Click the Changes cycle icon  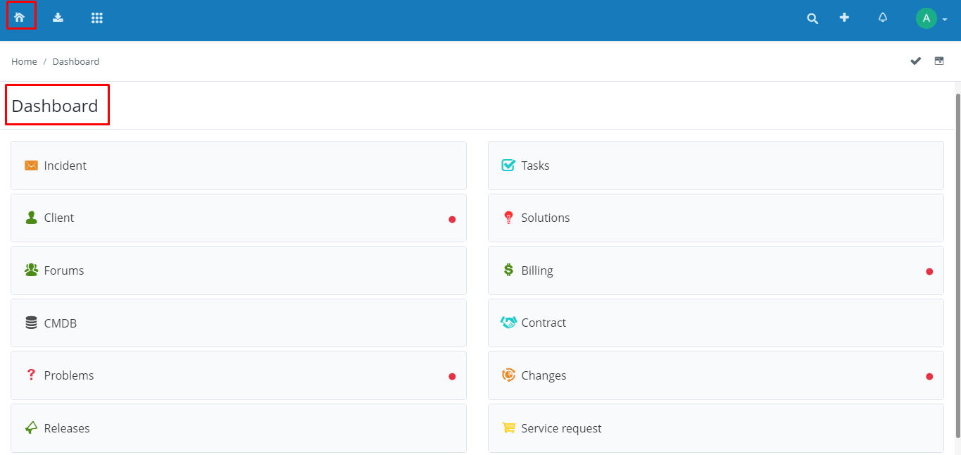pos(508,375)
